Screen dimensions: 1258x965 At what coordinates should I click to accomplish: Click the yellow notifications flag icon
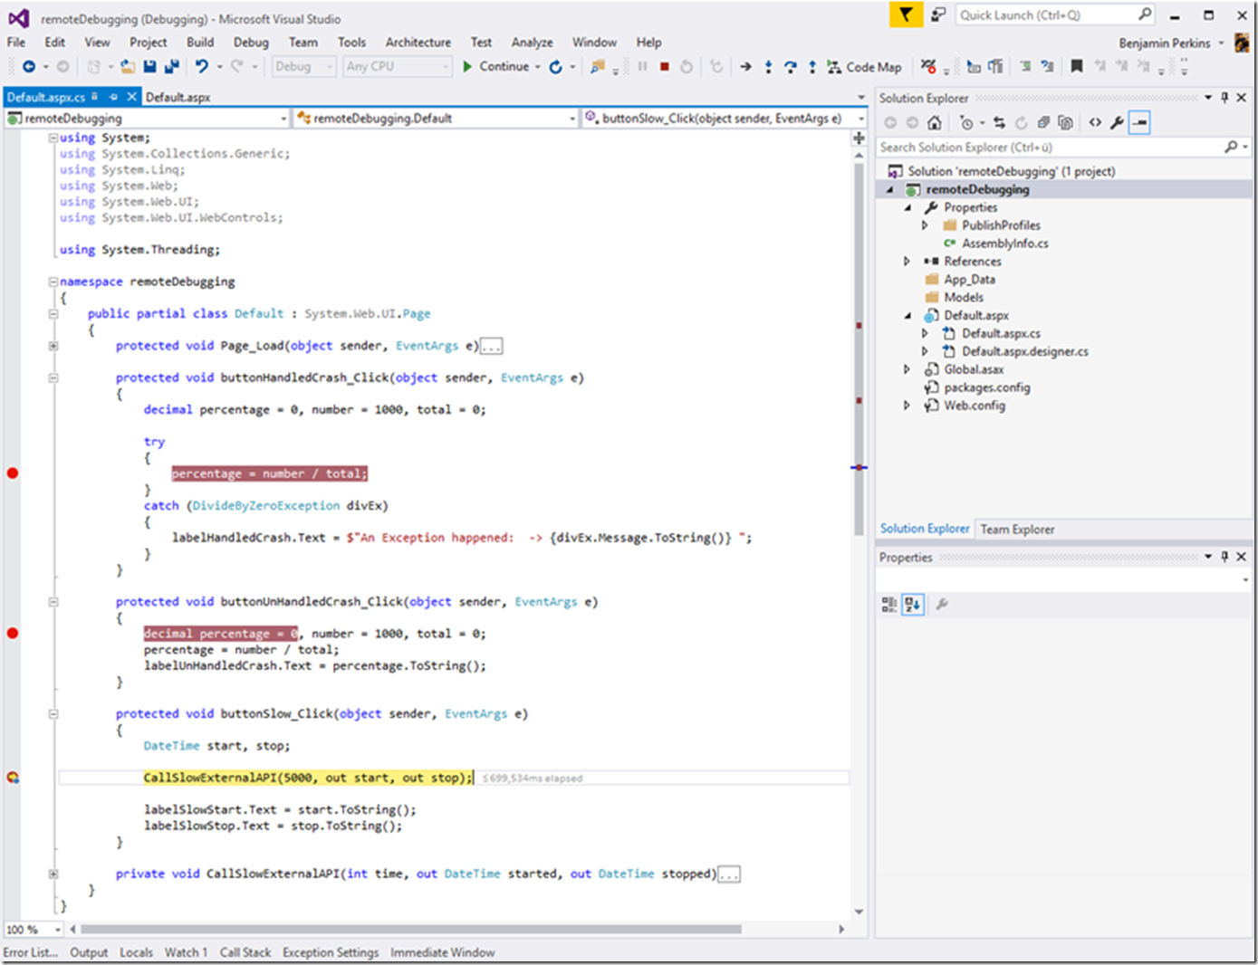click(905, 14)
